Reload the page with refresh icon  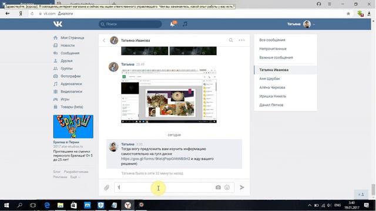(32, 13)
